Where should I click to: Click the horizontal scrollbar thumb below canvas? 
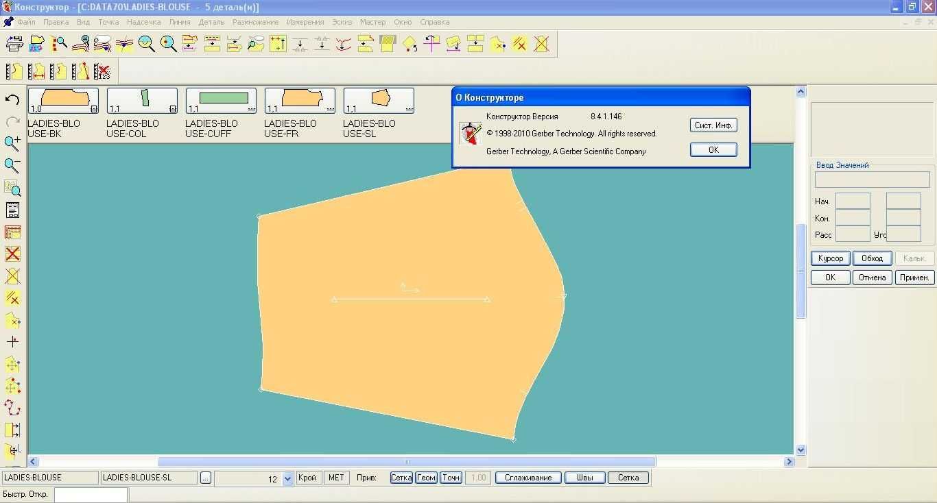tap(407, 462)
